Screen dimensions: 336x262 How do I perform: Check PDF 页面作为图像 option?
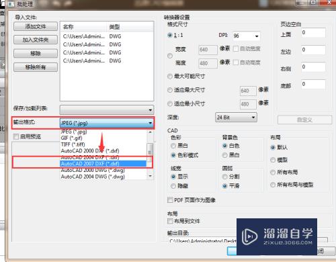[170, 200]
